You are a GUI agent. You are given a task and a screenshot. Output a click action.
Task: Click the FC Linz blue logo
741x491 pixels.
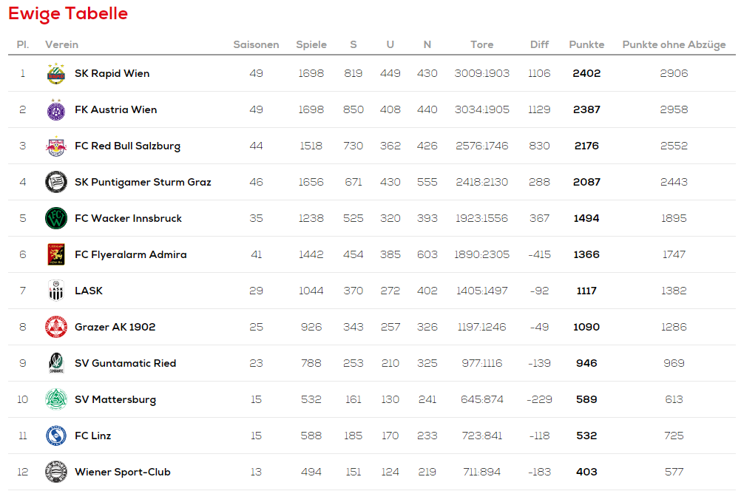pyautogui.click(x=55, y=436)
